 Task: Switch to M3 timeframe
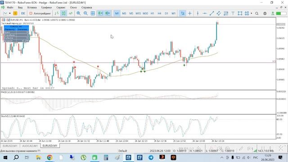click(124, 13)
